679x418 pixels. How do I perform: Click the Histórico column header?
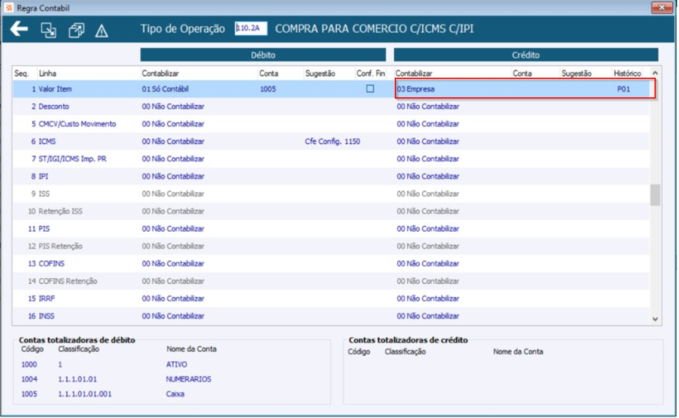click(x=627, y=73)
